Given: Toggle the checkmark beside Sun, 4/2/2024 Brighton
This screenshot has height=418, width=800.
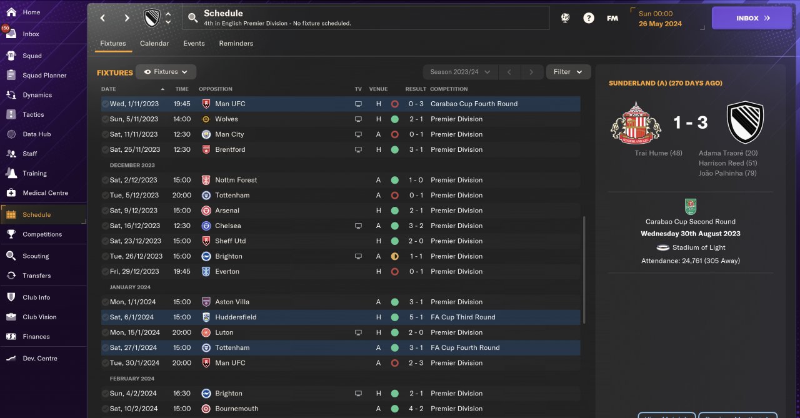Looking at the screenshot, I should click(x=105, y=394).
